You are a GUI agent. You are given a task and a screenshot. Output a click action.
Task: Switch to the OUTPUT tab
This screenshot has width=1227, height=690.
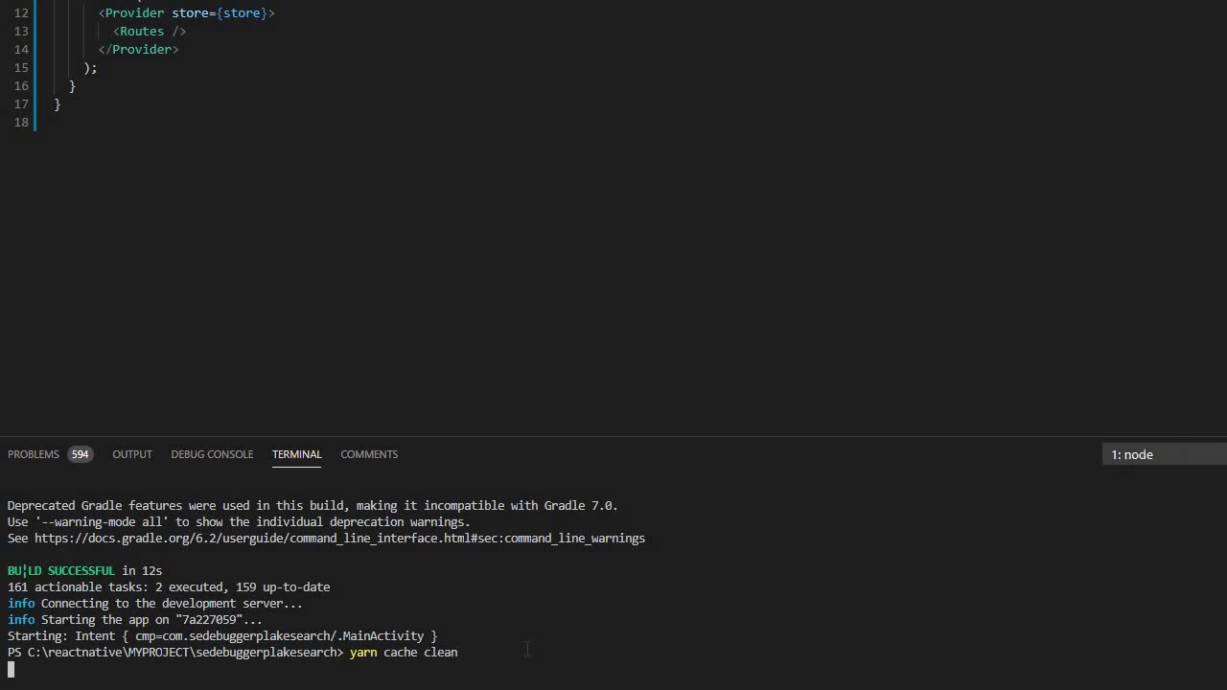(x=132, y=454)
